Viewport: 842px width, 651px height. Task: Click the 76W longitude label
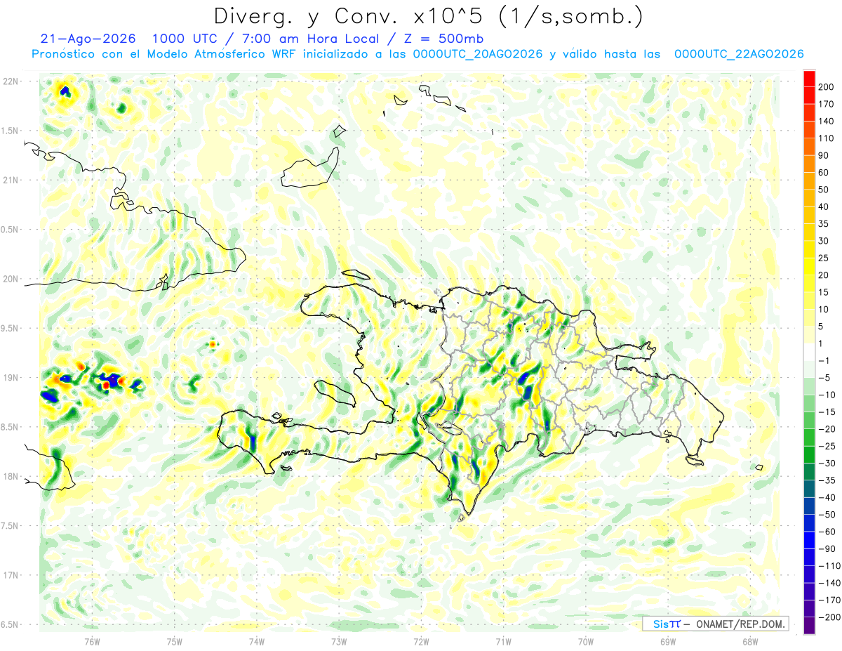[92, 641]
